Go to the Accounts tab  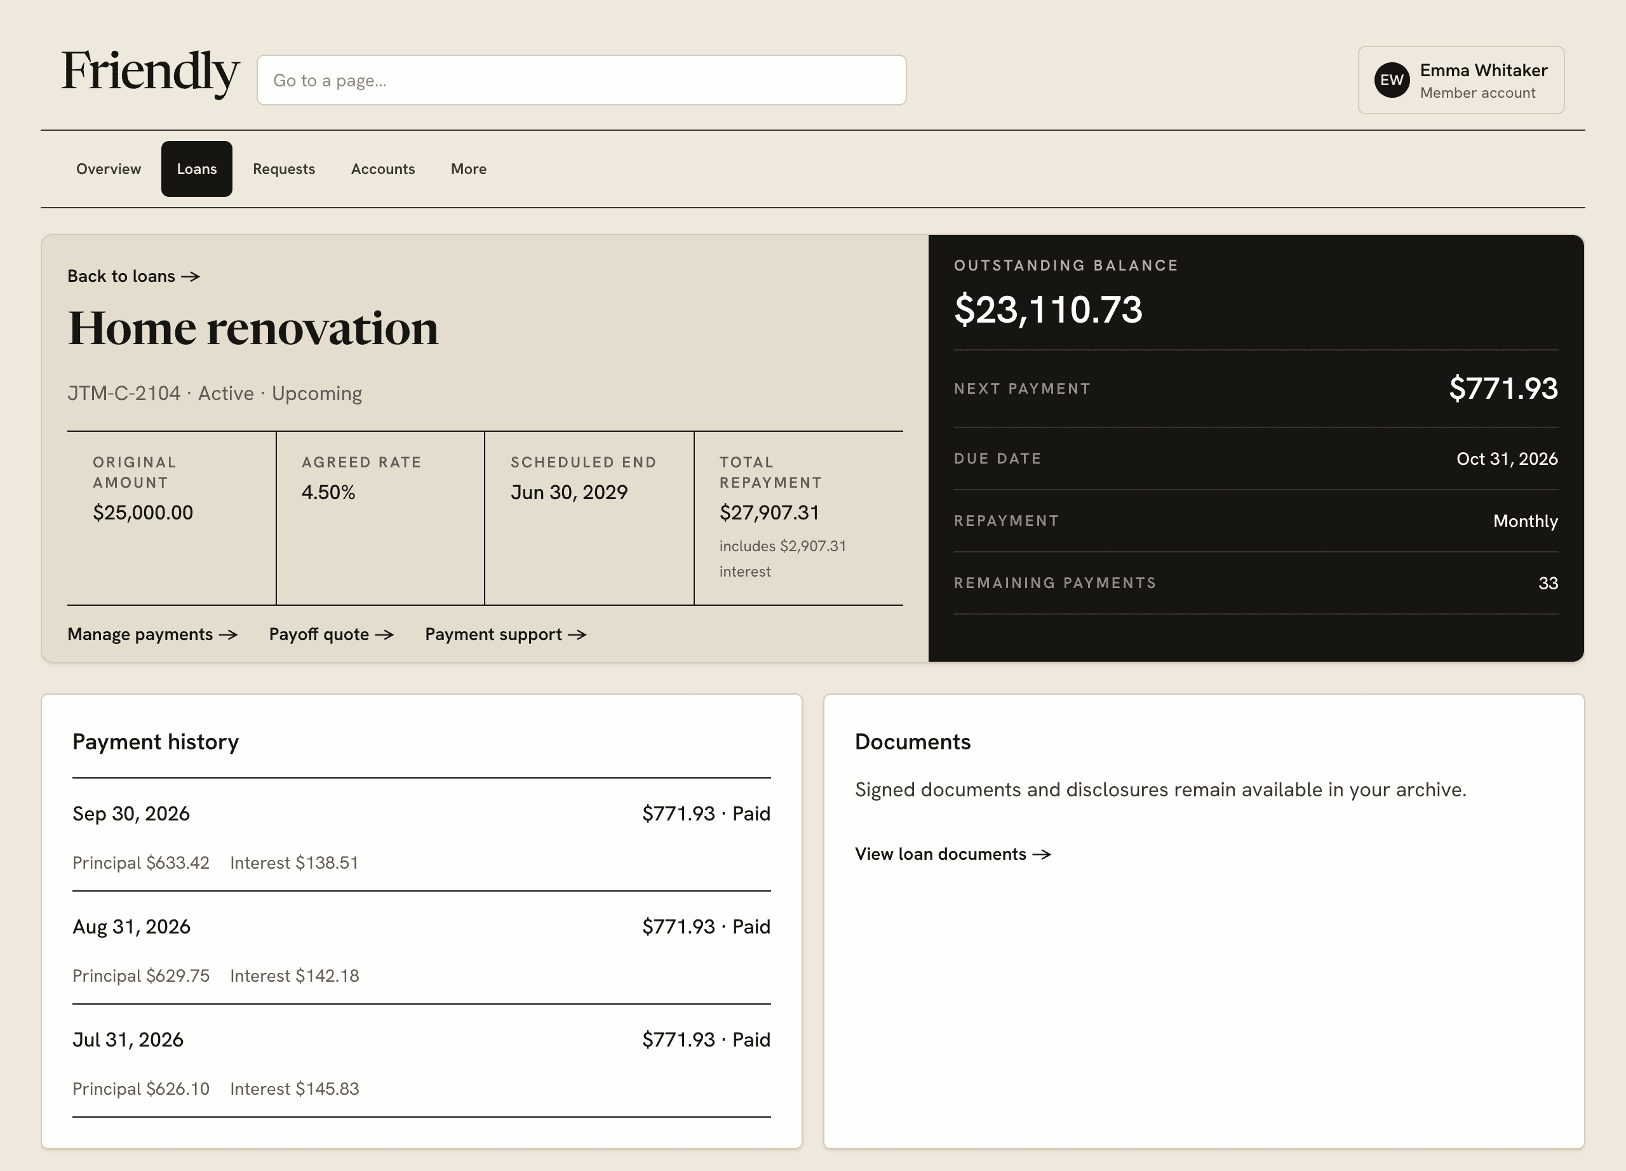(x=383, y=169)
